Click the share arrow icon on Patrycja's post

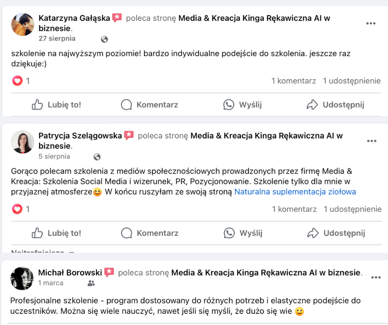click(x=313, y=233)
